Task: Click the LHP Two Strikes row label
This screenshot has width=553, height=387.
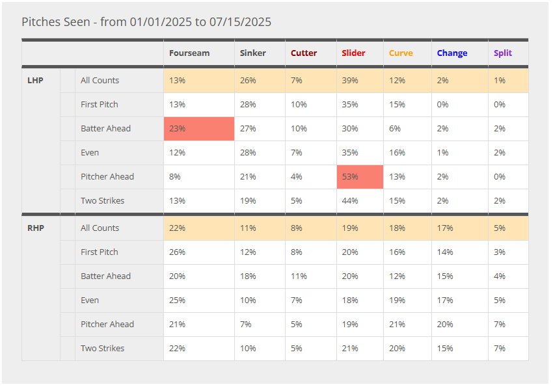Action: click(x=102, y=201)
